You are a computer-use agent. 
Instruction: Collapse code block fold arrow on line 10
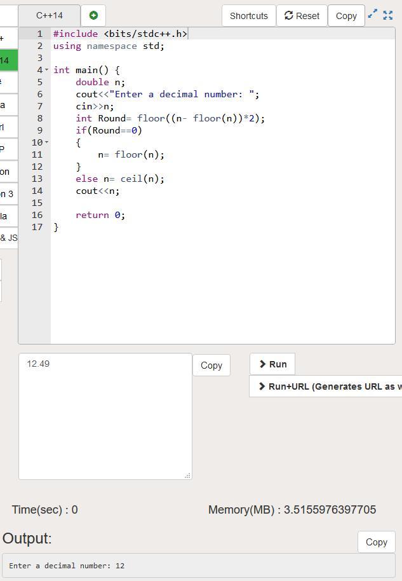coord(46,142)
